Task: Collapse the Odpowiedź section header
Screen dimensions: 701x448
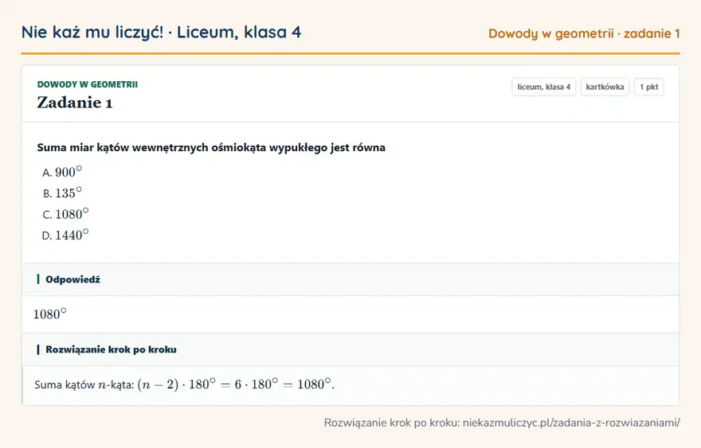Action: click(350, 279)
